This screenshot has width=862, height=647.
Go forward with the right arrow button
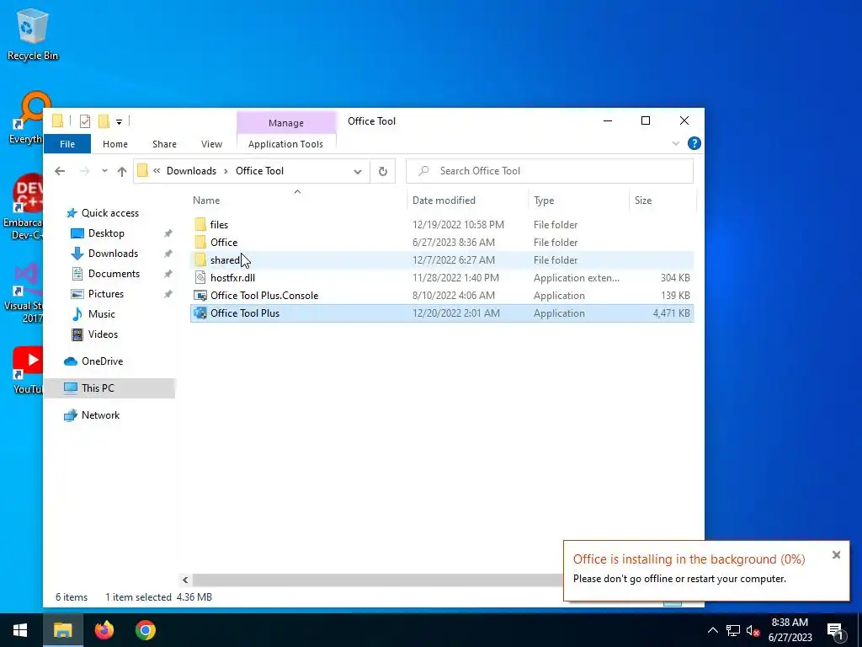coord(85,171)
